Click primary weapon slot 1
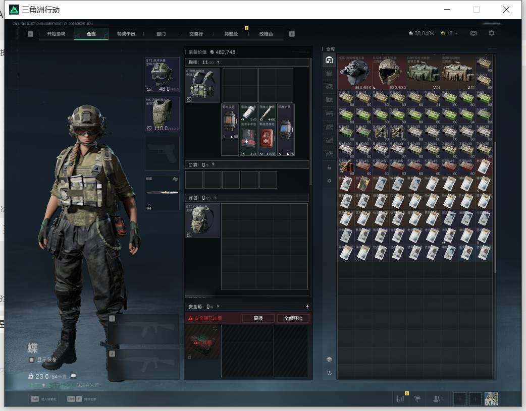The width and height of the screenshot is (526, 411). click(x=143, y=329)
